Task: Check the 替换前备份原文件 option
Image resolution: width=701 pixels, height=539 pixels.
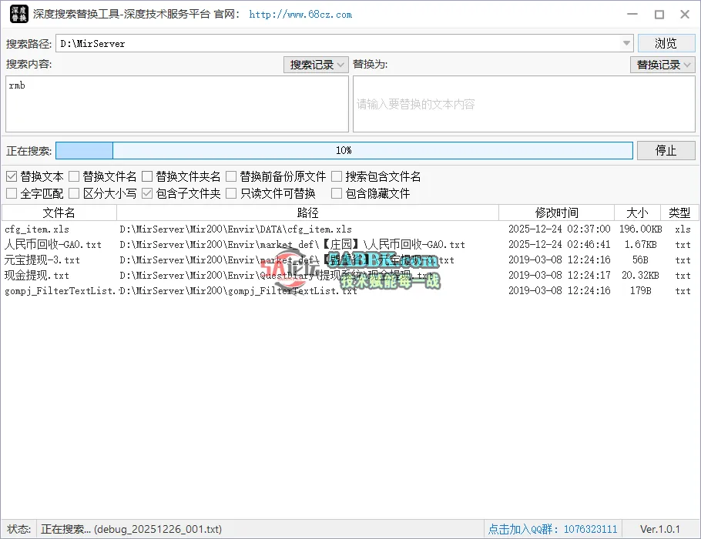Action: point(231,177)
